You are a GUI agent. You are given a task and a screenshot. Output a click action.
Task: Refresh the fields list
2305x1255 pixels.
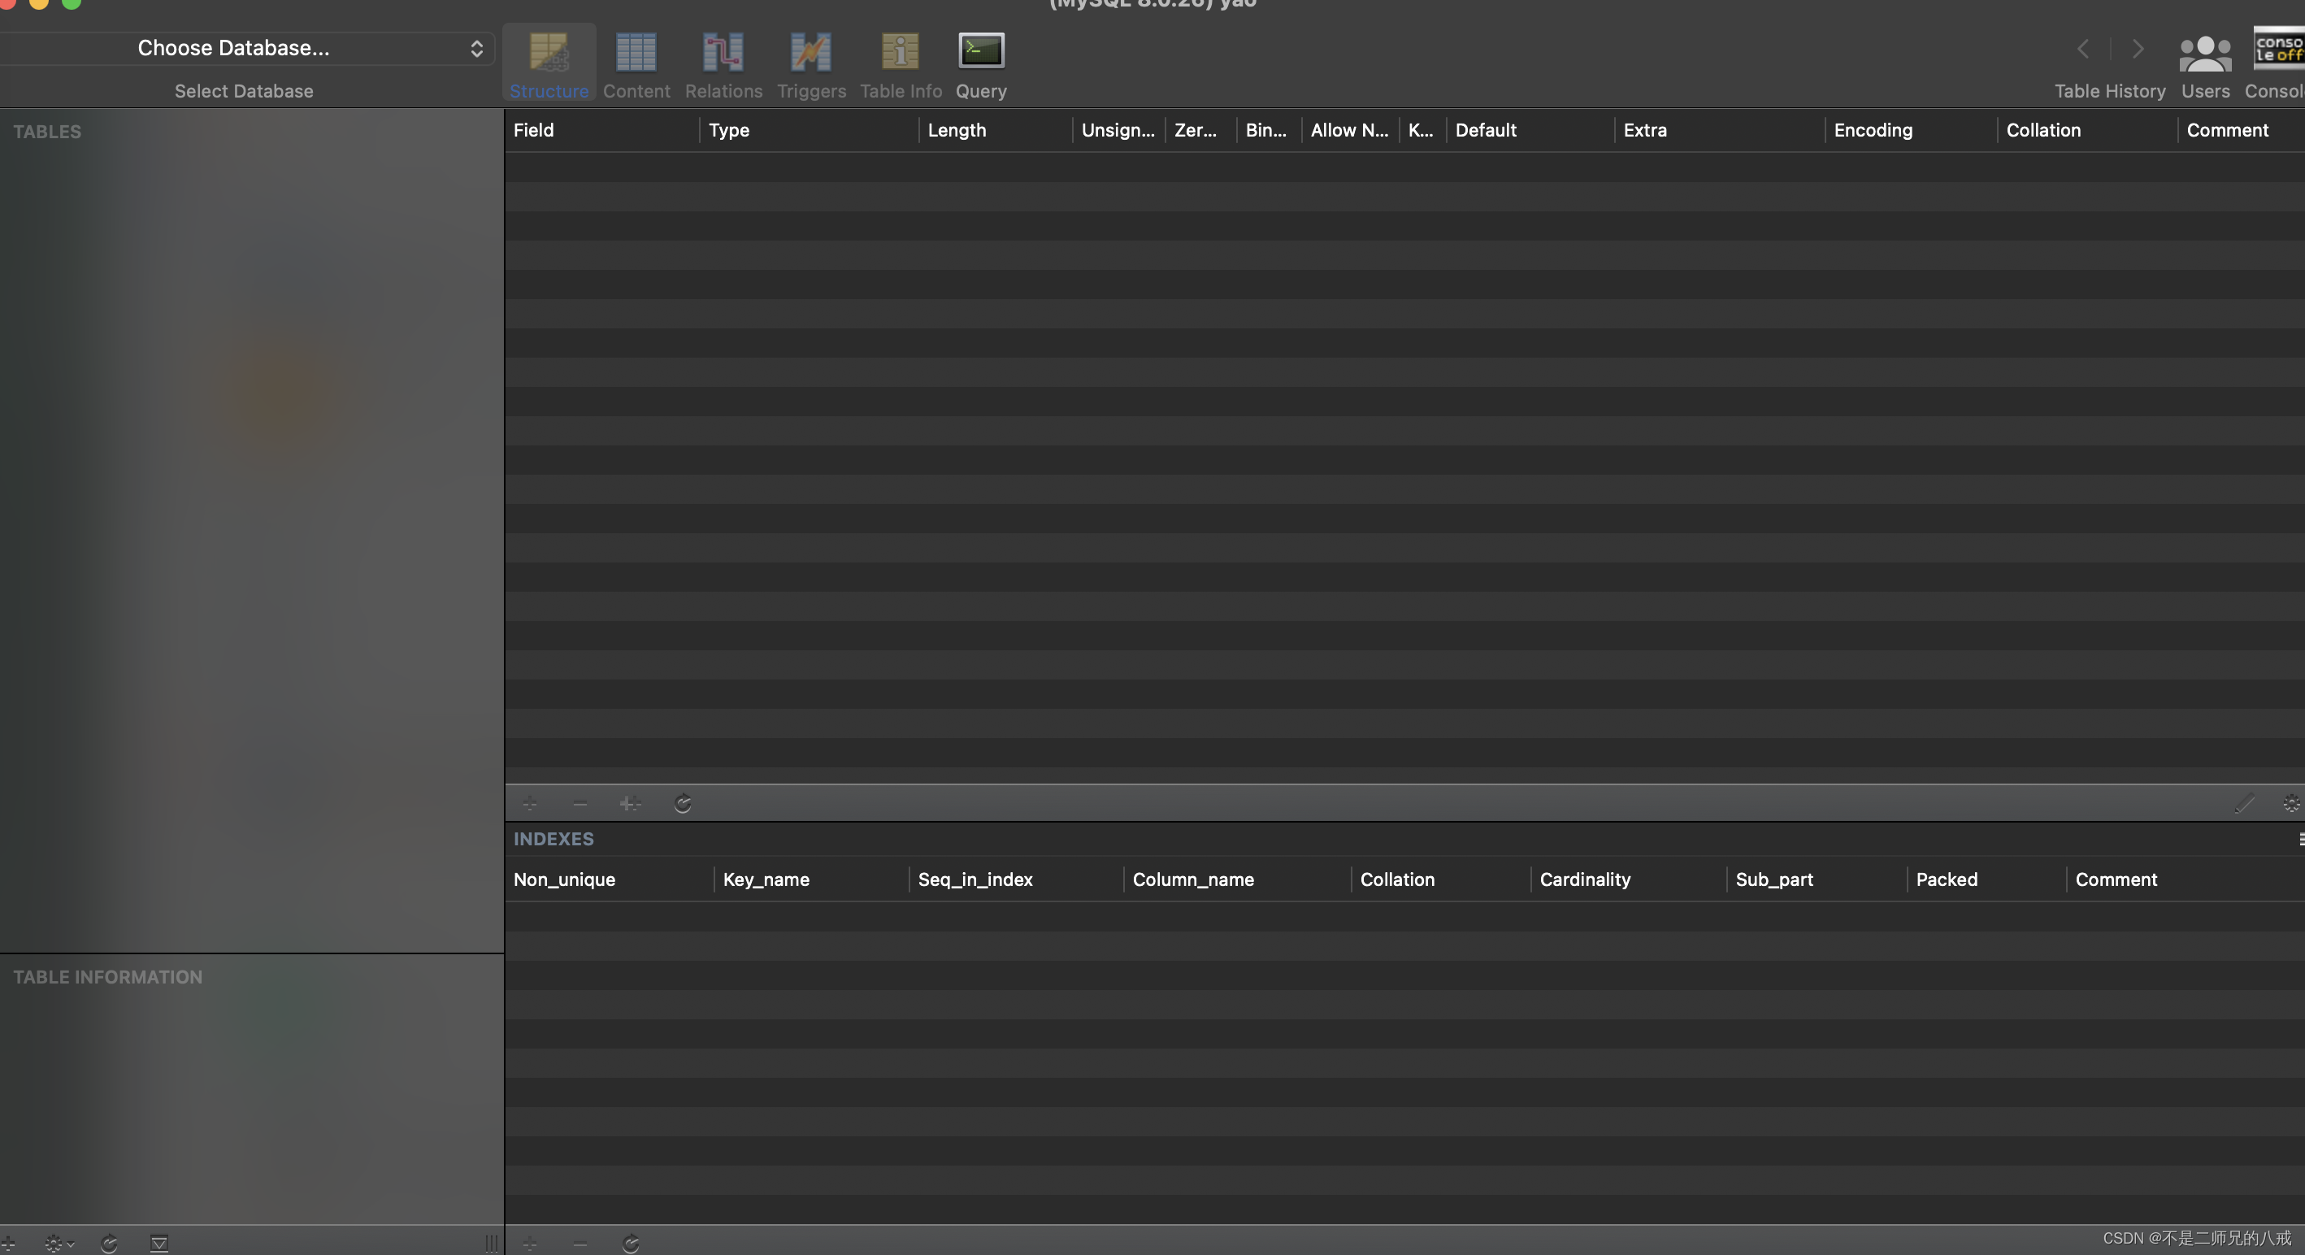coord(683,804)
